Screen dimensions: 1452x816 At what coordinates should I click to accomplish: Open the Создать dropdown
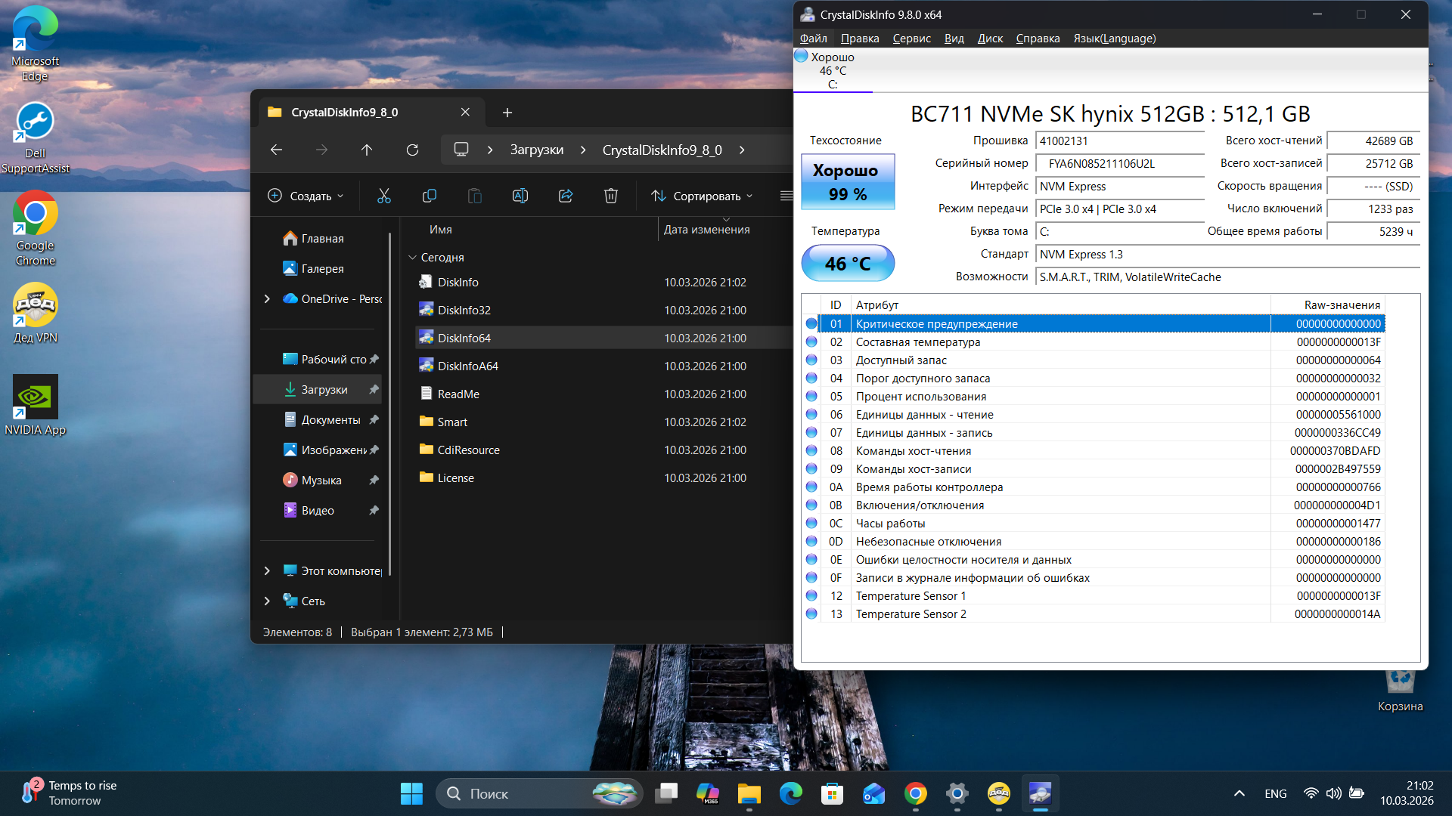click(x=306, y=196)
